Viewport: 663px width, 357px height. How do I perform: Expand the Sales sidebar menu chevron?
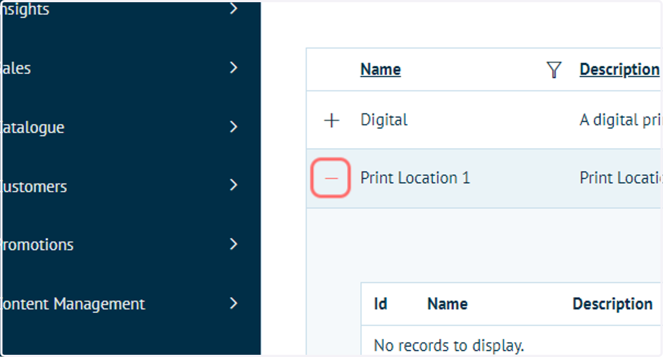234,67
